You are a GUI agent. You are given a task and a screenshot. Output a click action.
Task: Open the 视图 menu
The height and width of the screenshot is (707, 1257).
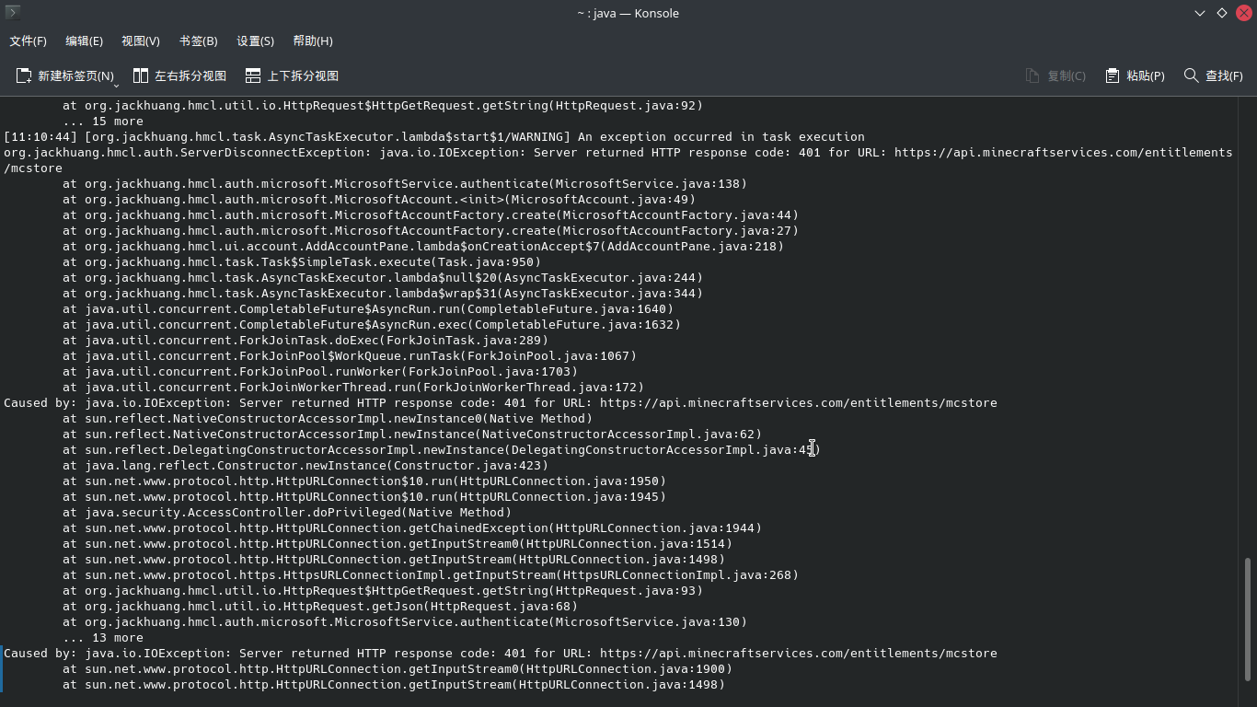click(140, 41)
